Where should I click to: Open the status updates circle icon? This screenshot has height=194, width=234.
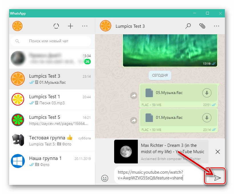(56, 26)
